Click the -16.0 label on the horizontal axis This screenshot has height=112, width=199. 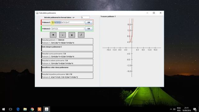tap(109, 50)
